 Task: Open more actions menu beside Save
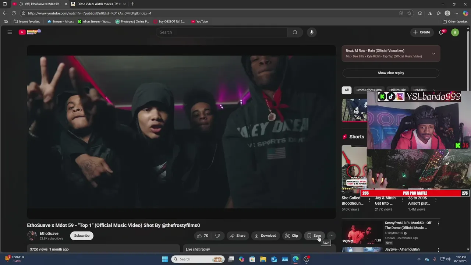click(331, 236)
